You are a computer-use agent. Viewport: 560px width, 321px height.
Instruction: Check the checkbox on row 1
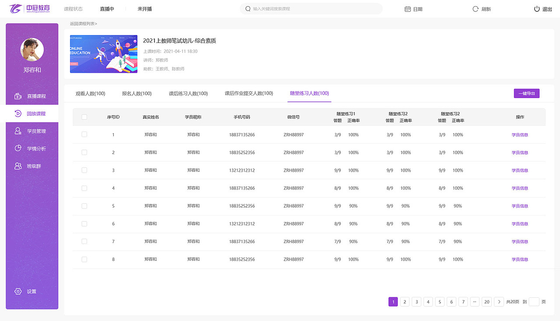click(84, 134)
